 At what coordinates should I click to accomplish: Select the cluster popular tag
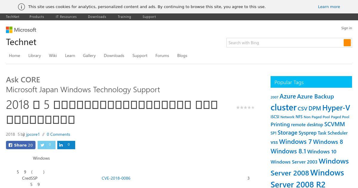[x=283, y=107]
